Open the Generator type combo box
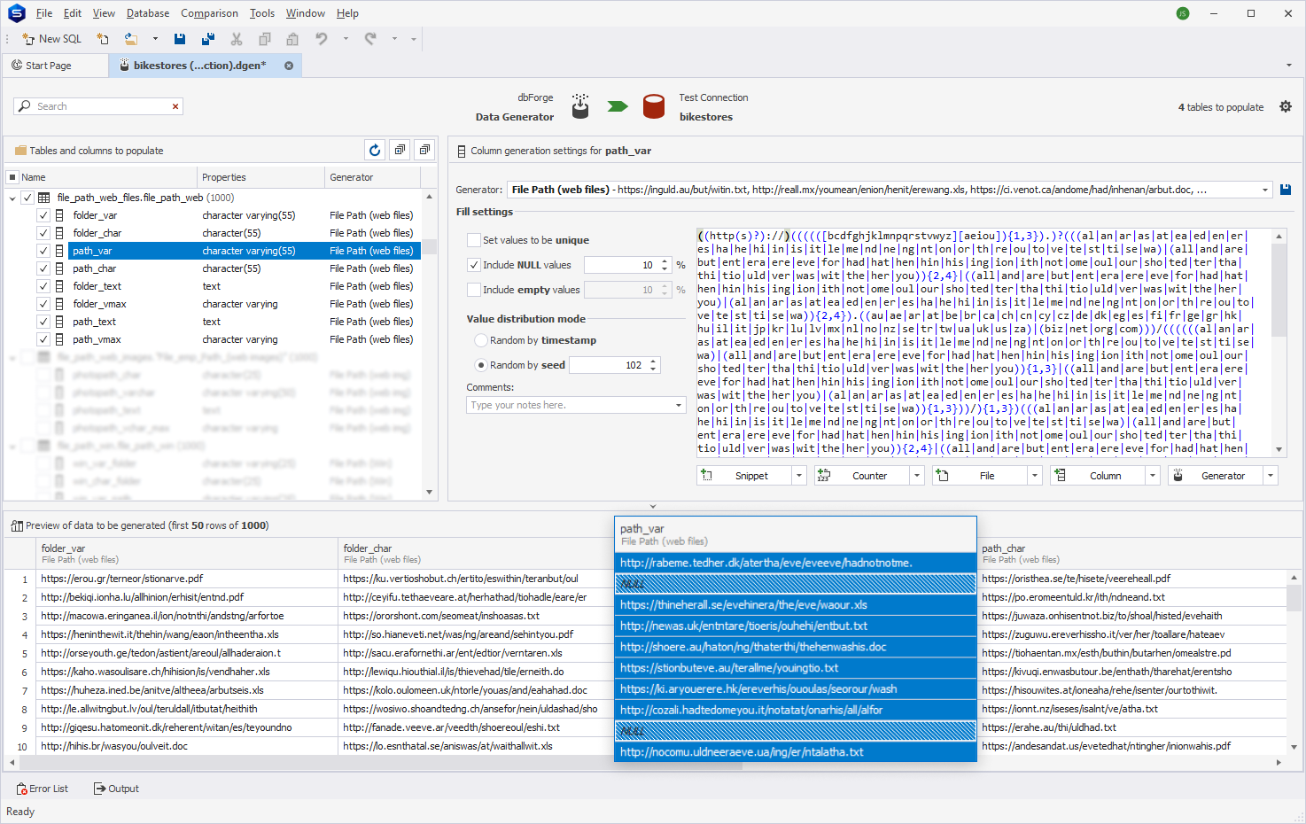This screenshot has height=824, width=1306. [x=890, y=190]
